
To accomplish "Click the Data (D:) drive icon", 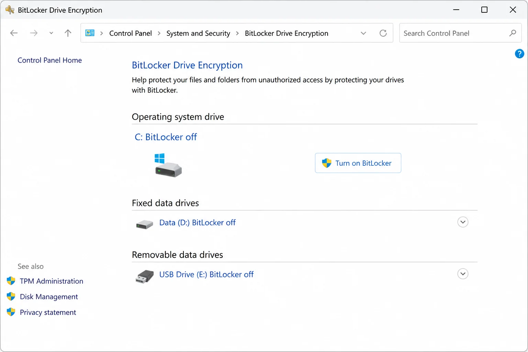I will [144, 224].
